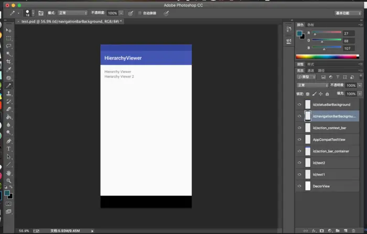Select the DecorView layer row
Viewport: 367px width, 234px height.
[328, 186]
